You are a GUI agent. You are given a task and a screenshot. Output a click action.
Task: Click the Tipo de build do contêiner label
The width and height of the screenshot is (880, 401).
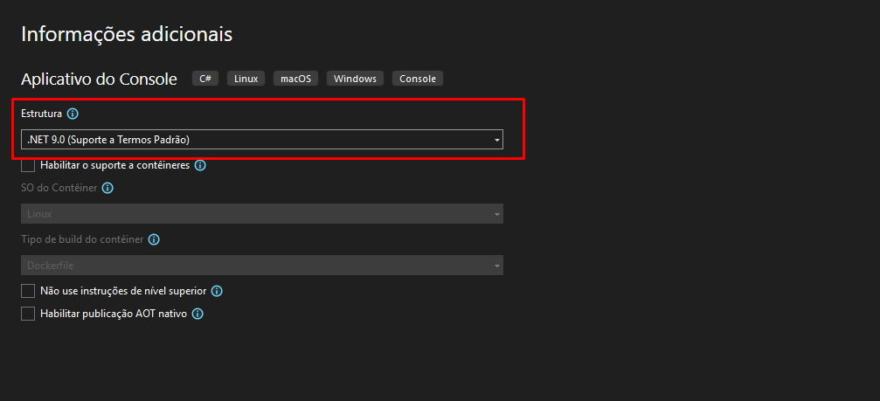click(82, 239)
